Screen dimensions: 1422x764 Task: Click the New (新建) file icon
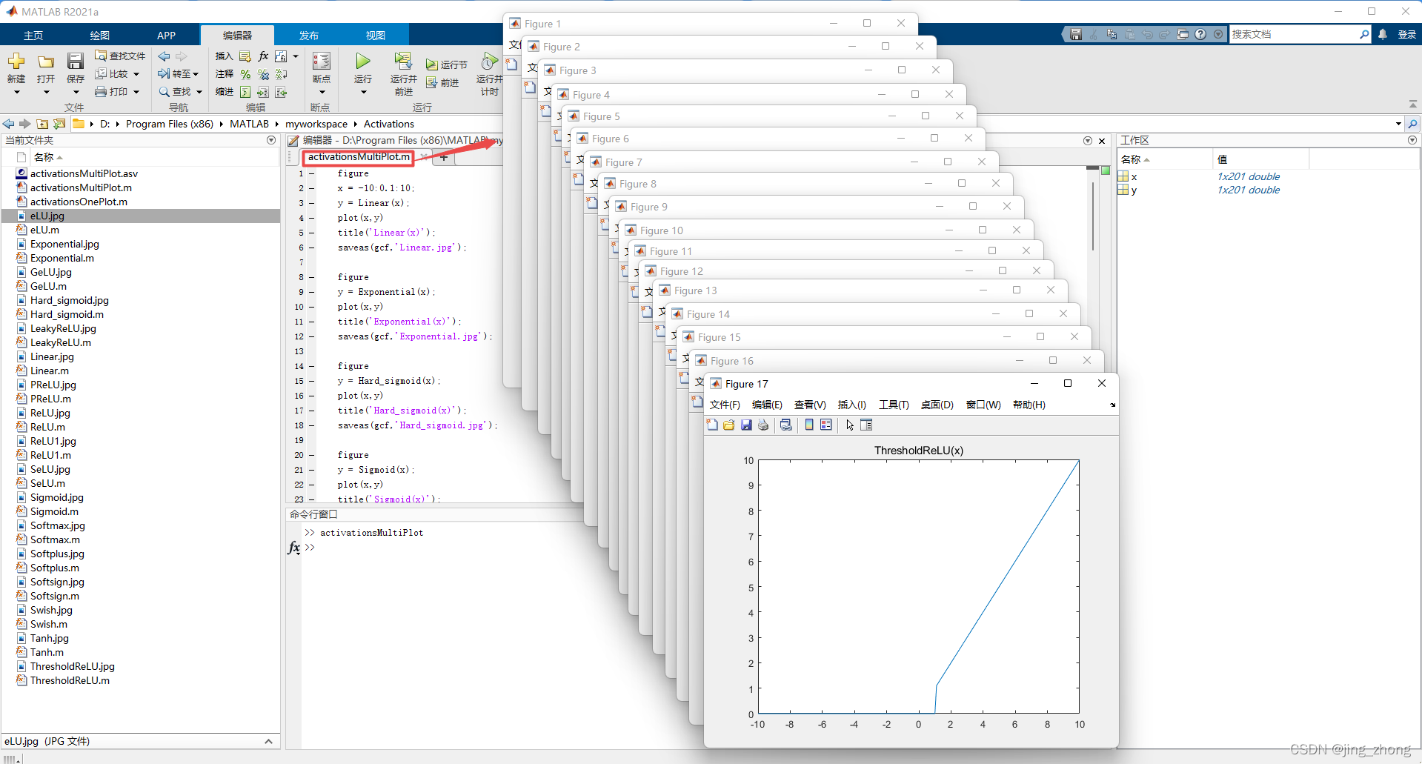pyautogui.click(x=16, y=62)
